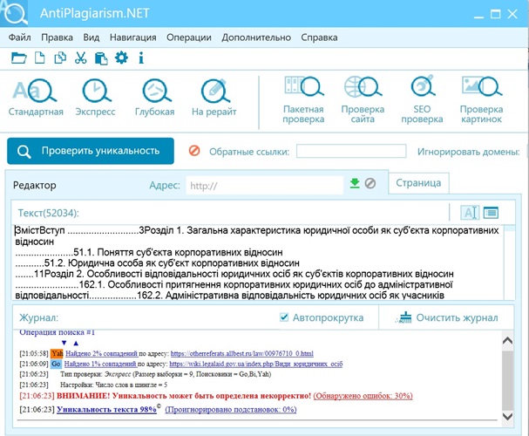Open wiki.legalaid.gov.ua link

(256, 364)
